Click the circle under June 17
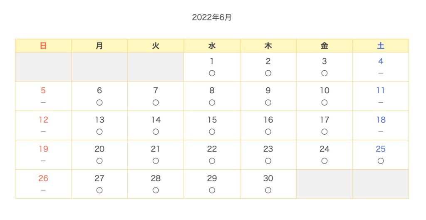The width and height of the screenshot is (426, 220). (324, 132)
